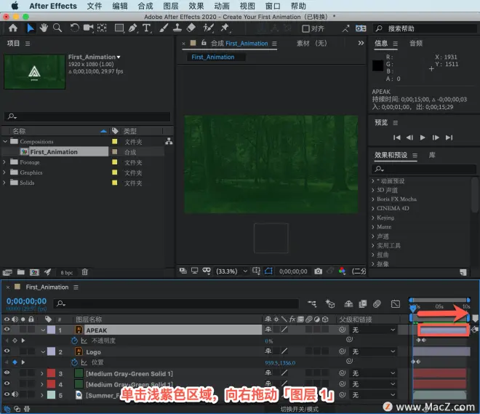Click the lavender label swatch of Logo layer
Screen dimensions: 480x414
pyautogui.click(x=51, y=351)
